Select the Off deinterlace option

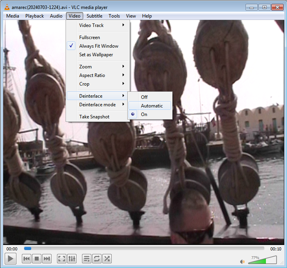coord(144,97)
